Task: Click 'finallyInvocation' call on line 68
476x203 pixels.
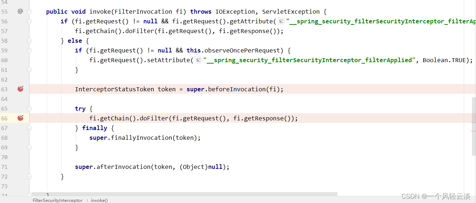Action: point(142,138)
